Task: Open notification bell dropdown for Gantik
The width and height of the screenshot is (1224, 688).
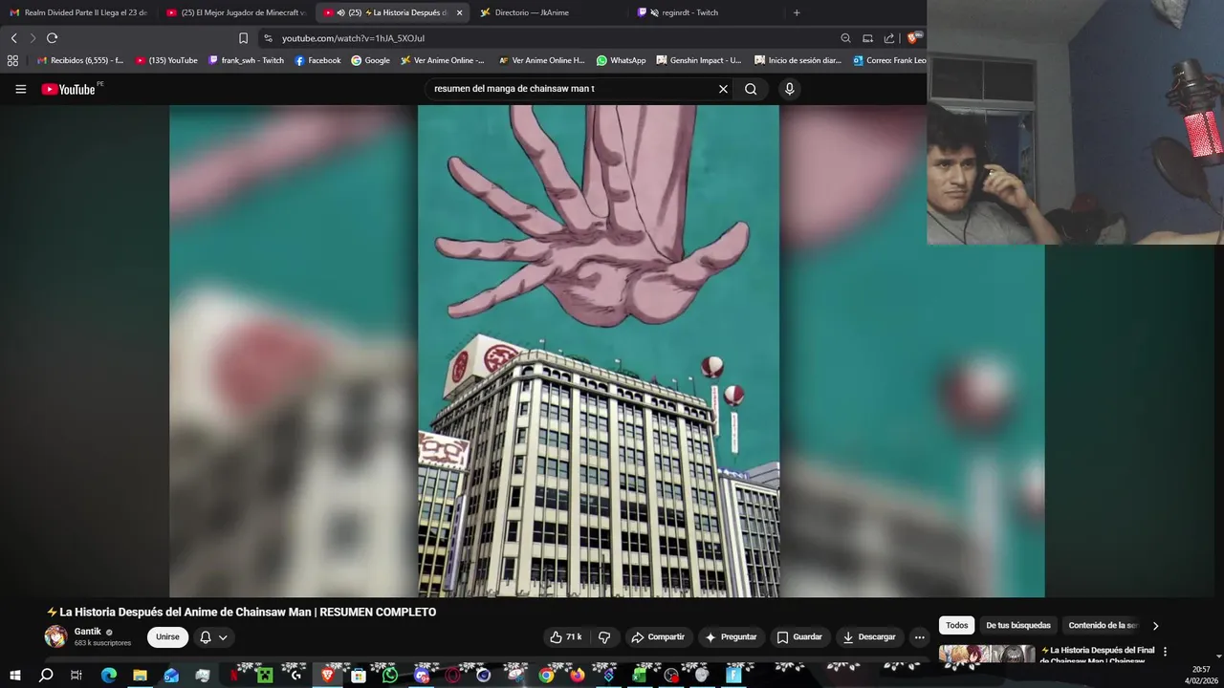Action: pyautogui.click(x=213, y=637)
